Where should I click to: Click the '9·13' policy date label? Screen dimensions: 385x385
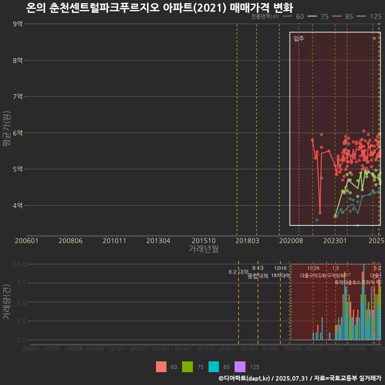(258, 268)
